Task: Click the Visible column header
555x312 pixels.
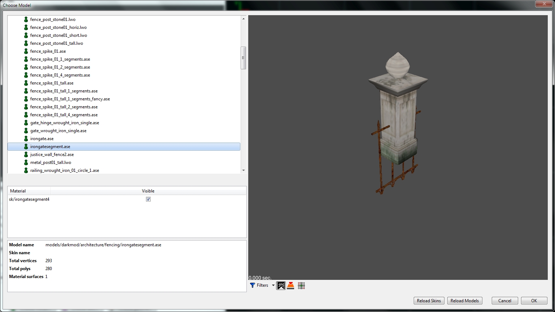Action: click(148, 191)
